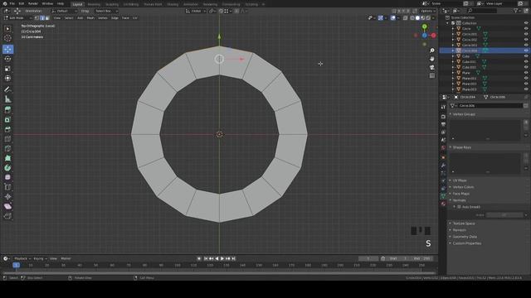531x298 pixels.
Task: Collapse the Collection tree
Action: point(447,23)
